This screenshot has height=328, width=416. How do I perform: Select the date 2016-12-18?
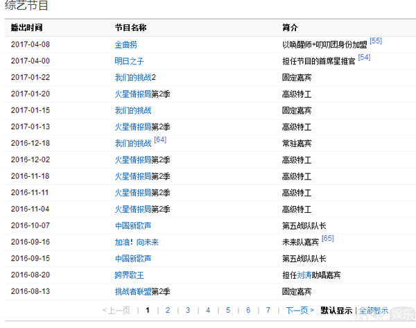(31, 143)
